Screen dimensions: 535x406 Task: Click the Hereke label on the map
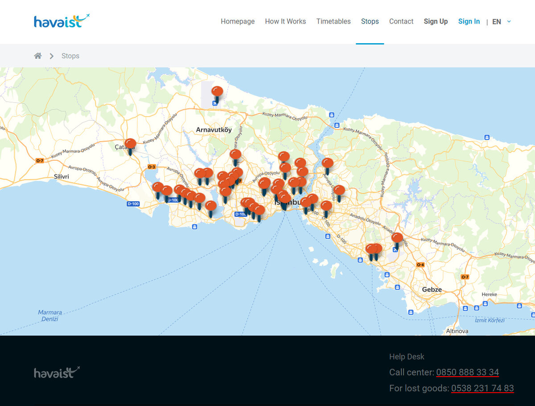(x=489, y=295)
